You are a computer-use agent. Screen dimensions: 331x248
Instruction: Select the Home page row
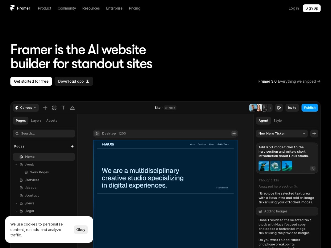pos(44,157)
